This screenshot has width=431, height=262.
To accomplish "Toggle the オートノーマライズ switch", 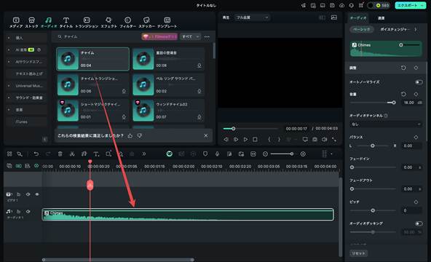I will 419,82.
